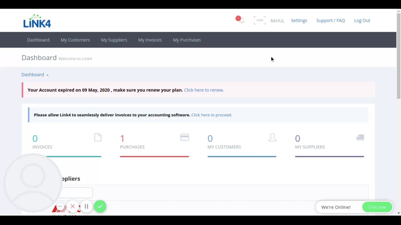Image resolution: width=401 pixels, height=225 pixels.
Task: Go to My Customers
Action: pos(75,40)
